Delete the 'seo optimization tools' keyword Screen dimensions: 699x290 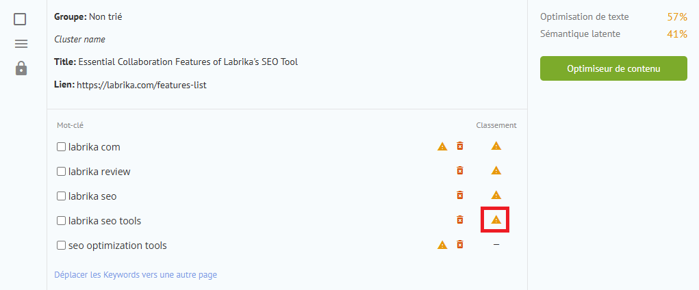pyautogui.click(x=460, y=244)
